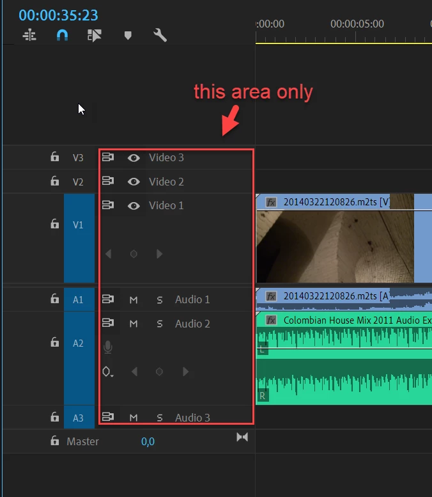Viewport: 432px width, 497px height.
Task: Click the Audio 2 track name
Action: pyautogui.click(x=192, y=324)
